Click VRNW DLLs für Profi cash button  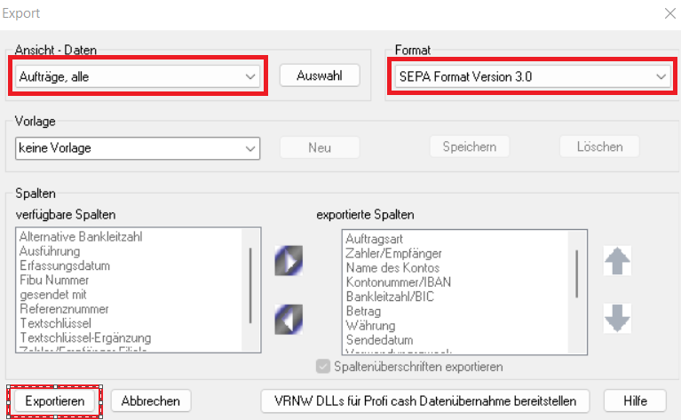pos(425,400)
